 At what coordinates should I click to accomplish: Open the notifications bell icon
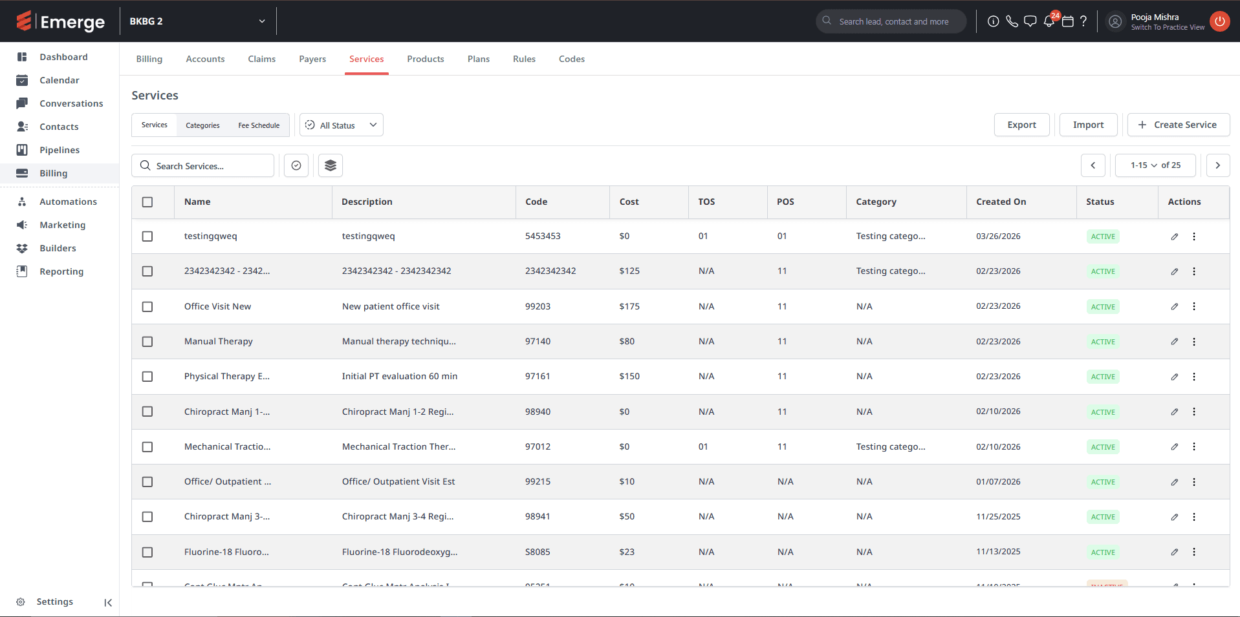(x=1049, y=21)
